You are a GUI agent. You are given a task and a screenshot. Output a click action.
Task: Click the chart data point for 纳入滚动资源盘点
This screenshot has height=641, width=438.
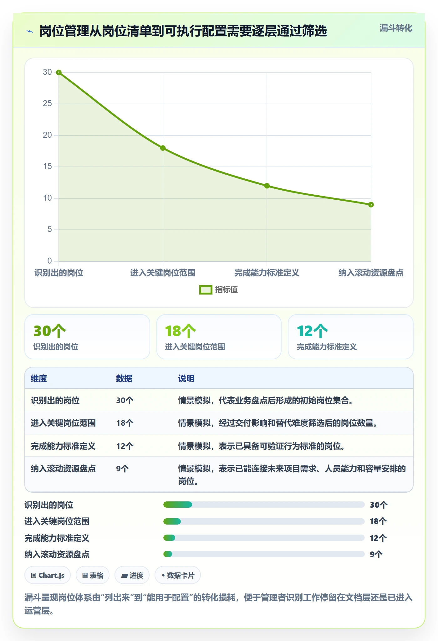point(371,205)
